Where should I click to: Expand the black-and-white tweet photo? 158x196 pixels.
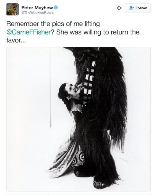[79, 119]
